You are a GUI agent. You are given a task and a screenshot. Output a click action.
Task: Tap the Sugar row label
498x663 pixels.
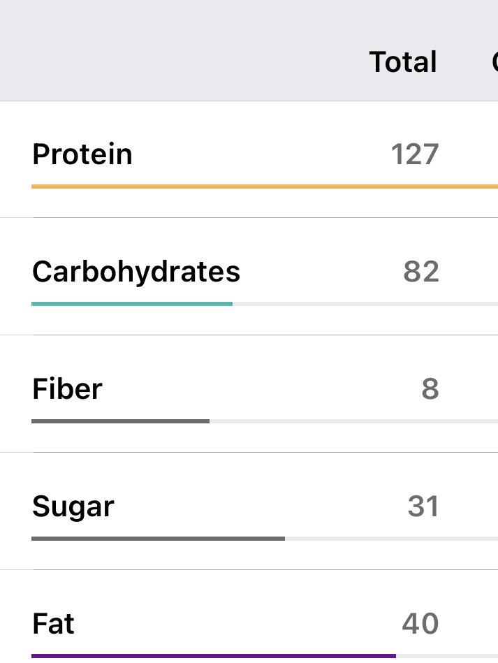[x=73, y=507]
